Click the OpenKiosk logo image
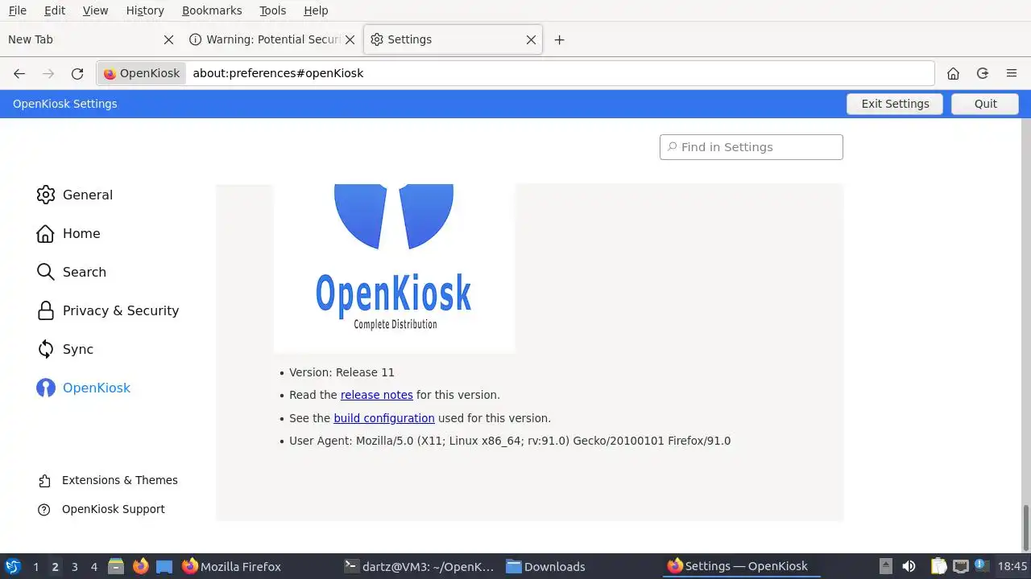 [394, 268]
